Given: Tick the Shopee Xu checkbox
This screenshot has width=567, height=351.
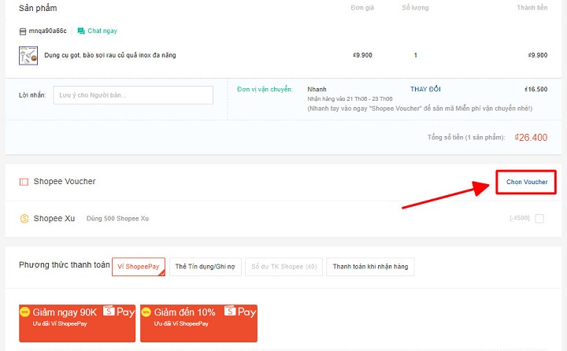Looking at the screenshot, I should coord(539,219).
